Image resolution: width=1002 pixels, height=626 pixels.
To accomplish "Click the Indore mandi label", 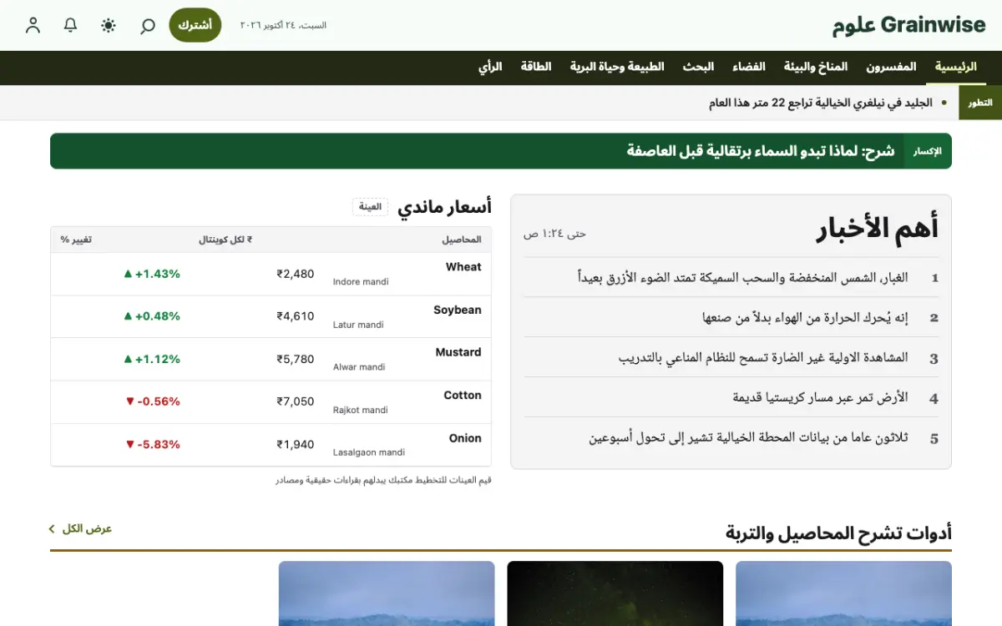I will [361, 282].
